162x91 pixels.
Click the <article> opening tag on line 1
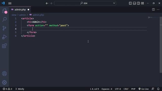point(28,18)
